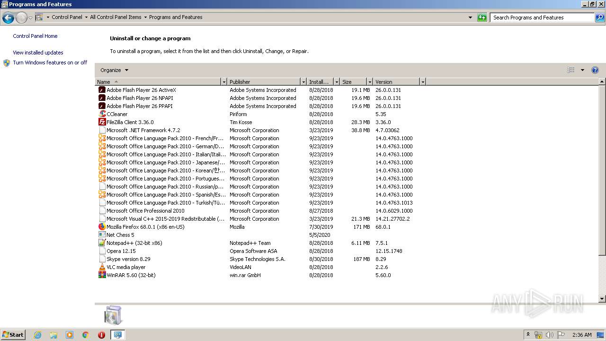Image resolution: width=606 pixels, height=341 pixels.
Task: Go back with the Back arrow button
Action: coord(8,18)
